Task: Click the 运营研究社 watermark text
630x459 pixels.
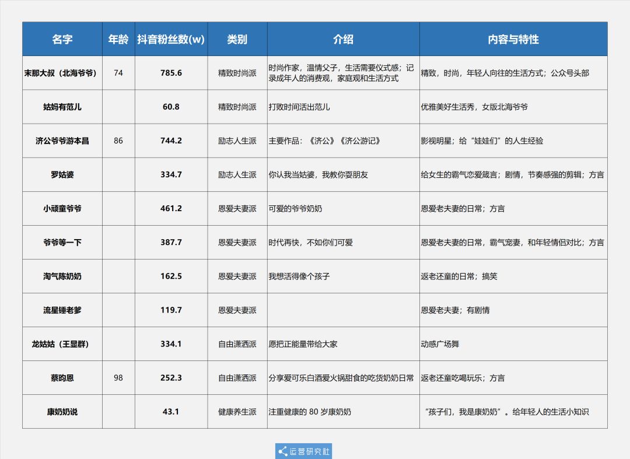Action: click(309, 451)
